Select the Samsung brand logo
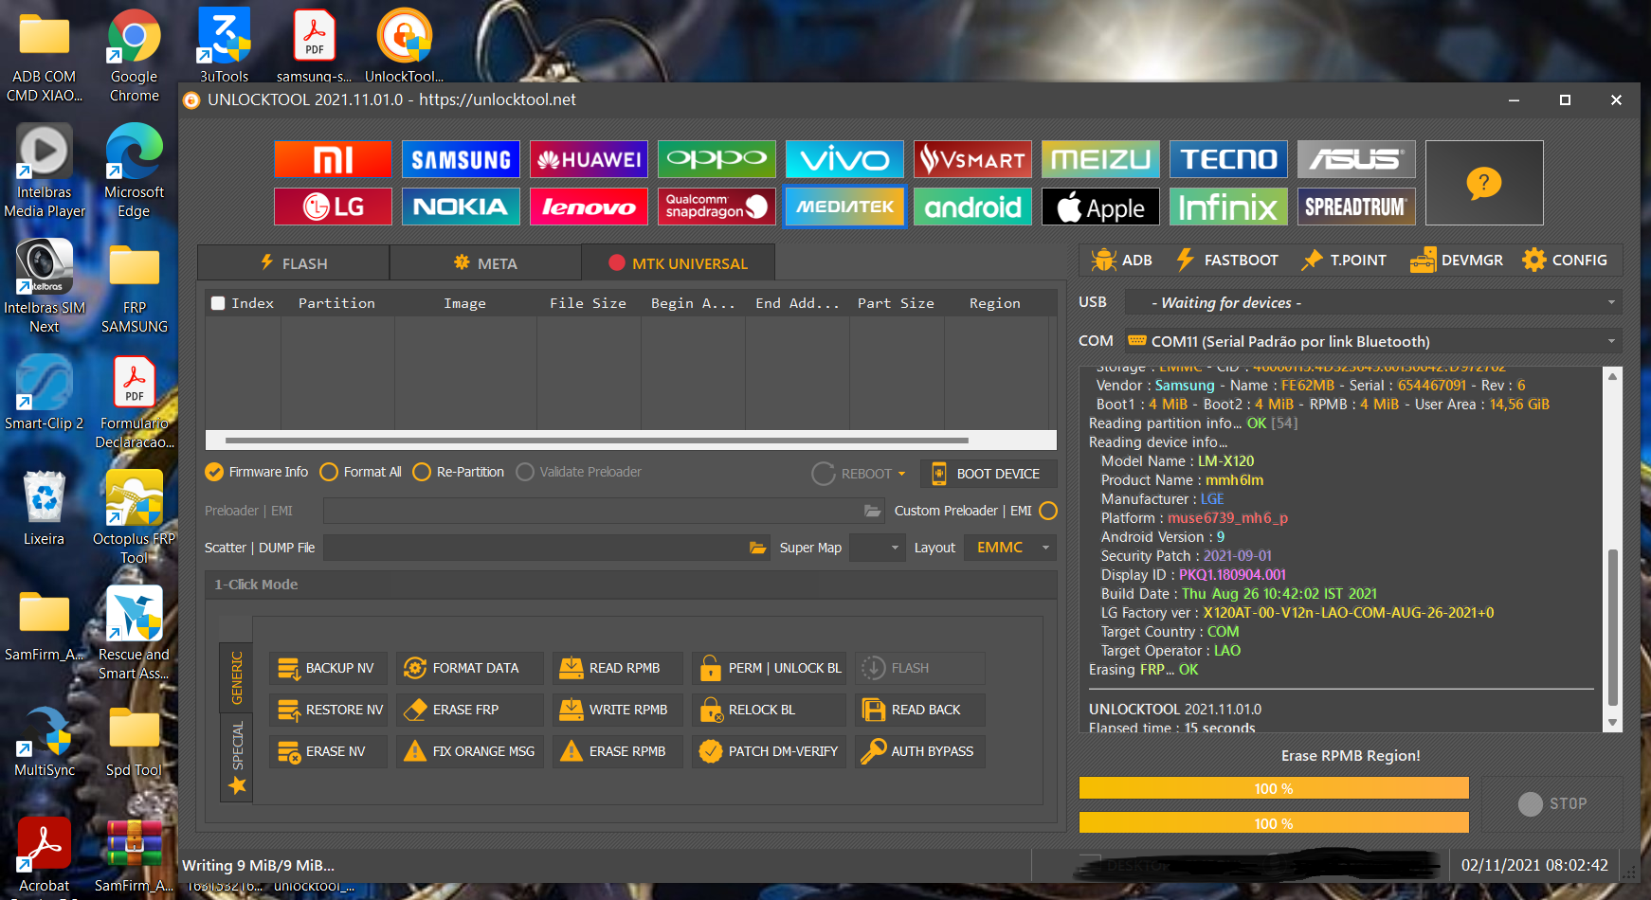The width and height of the screenshot is (1651, 900). coord(461,159)
